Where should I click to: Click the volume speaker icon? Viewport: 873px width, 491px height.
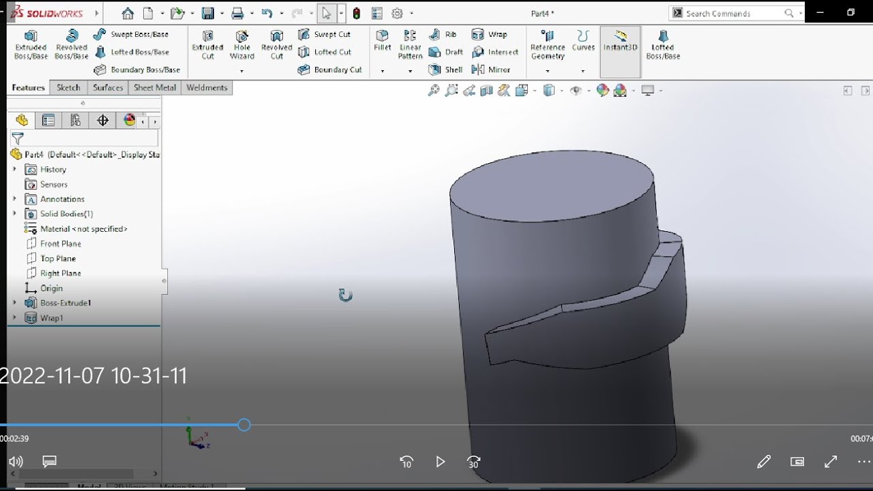[x=16, y=462]
